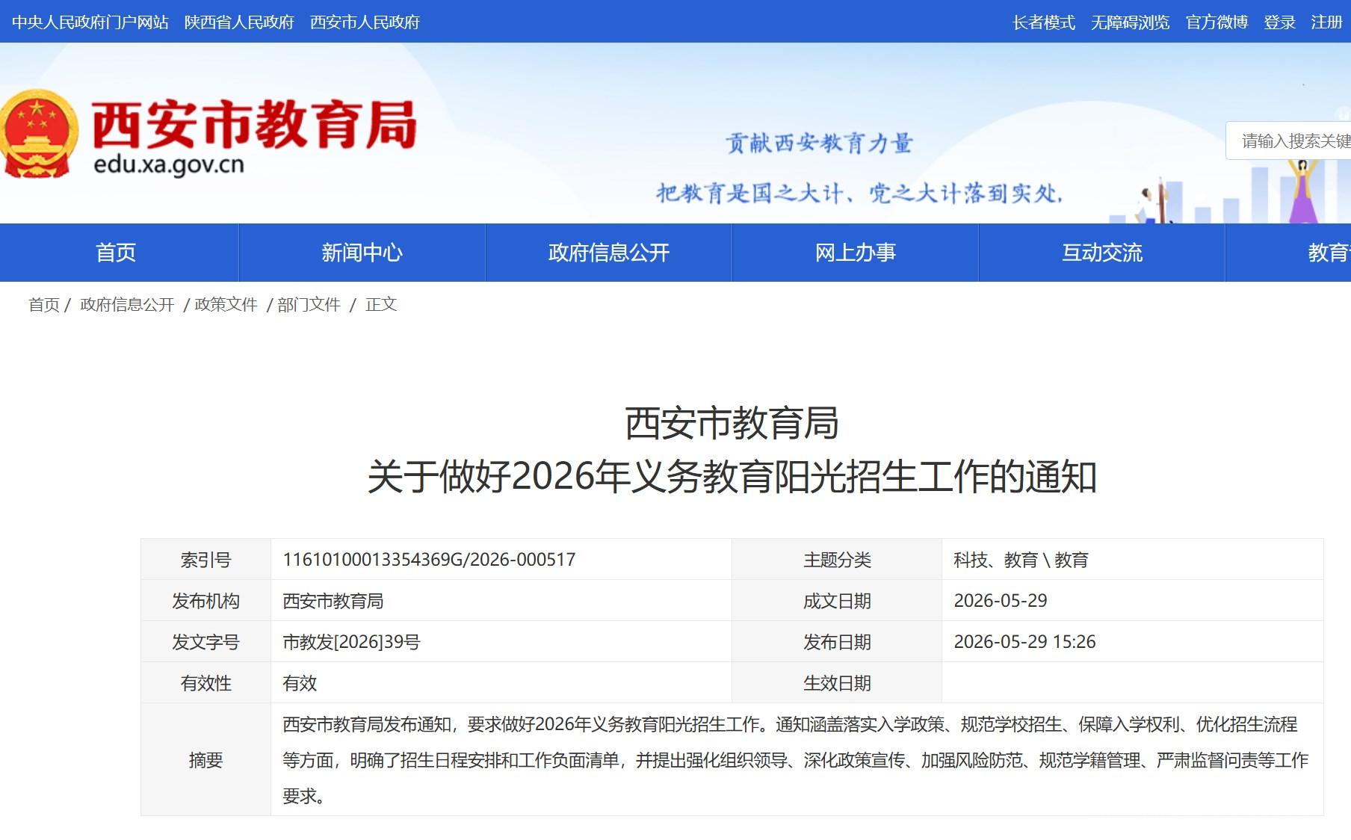Click document number 市教发[2026]39号
The image size is (1351, 840).
351,642
